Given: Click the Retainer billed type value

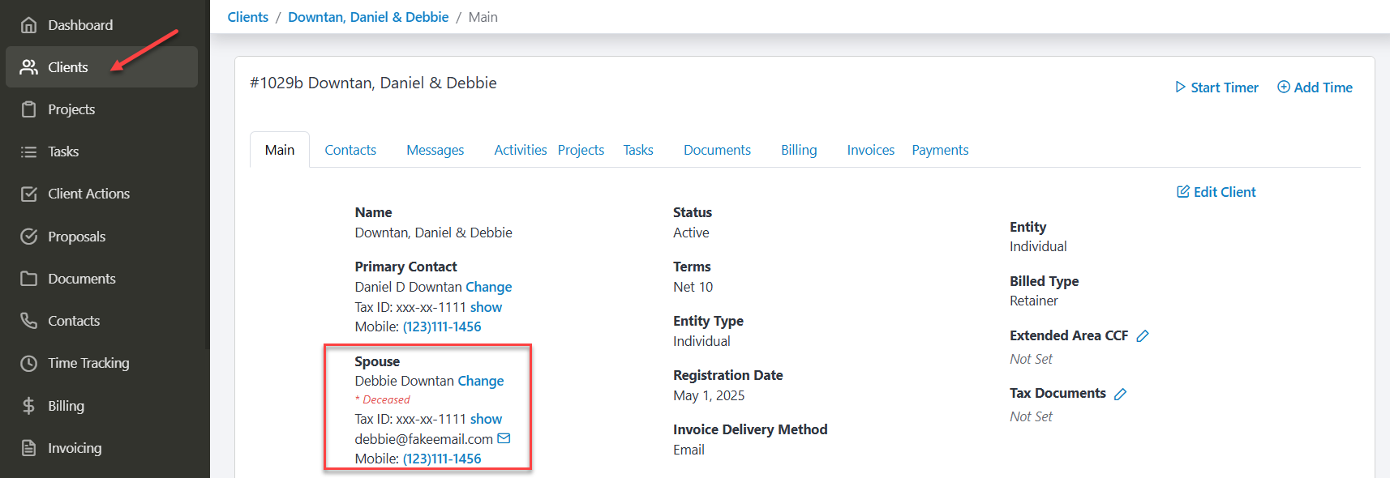Looking at the screenshot, I should click(1034, 301).
